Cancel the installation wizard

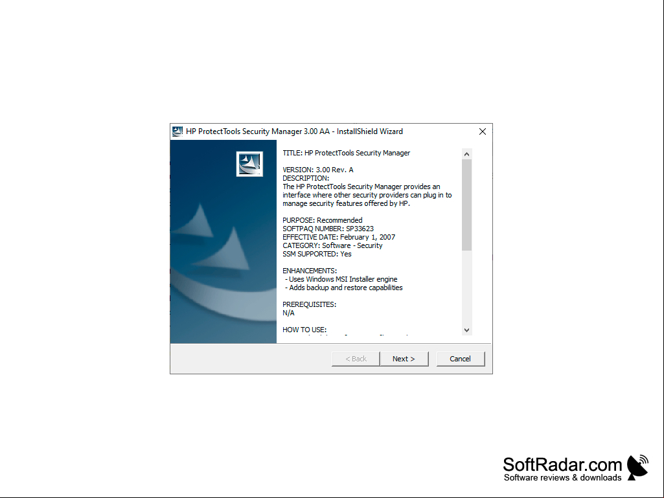[x=461, y=359]
